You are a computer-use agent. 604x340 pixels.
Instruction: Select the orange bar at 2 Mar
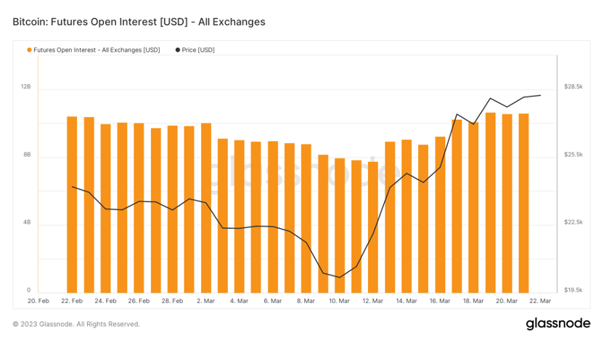point(206,207)
